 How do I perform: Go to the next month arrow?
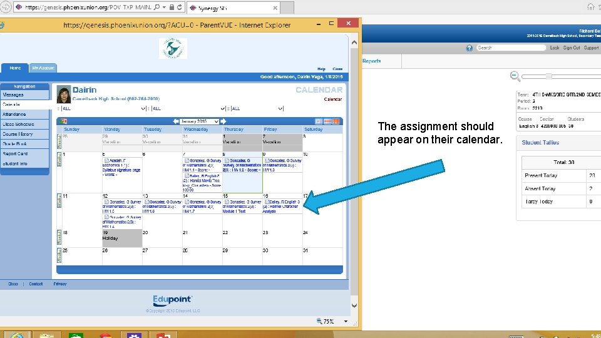[x=223, y=121]
